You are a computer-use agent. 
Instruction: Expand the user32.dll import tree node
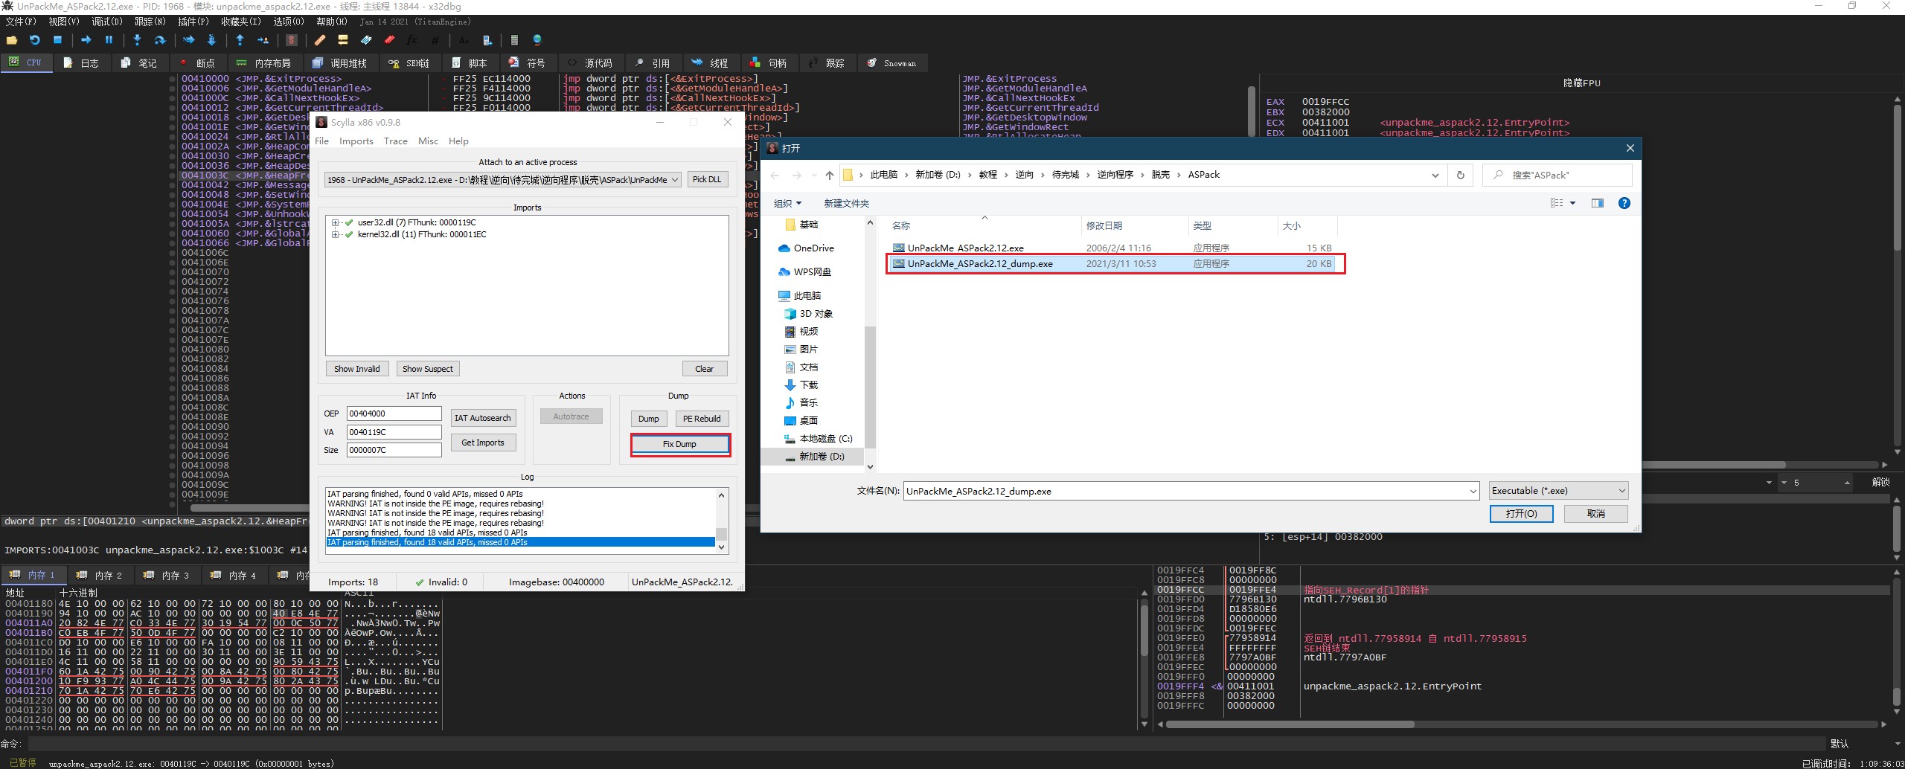(335, 222)
